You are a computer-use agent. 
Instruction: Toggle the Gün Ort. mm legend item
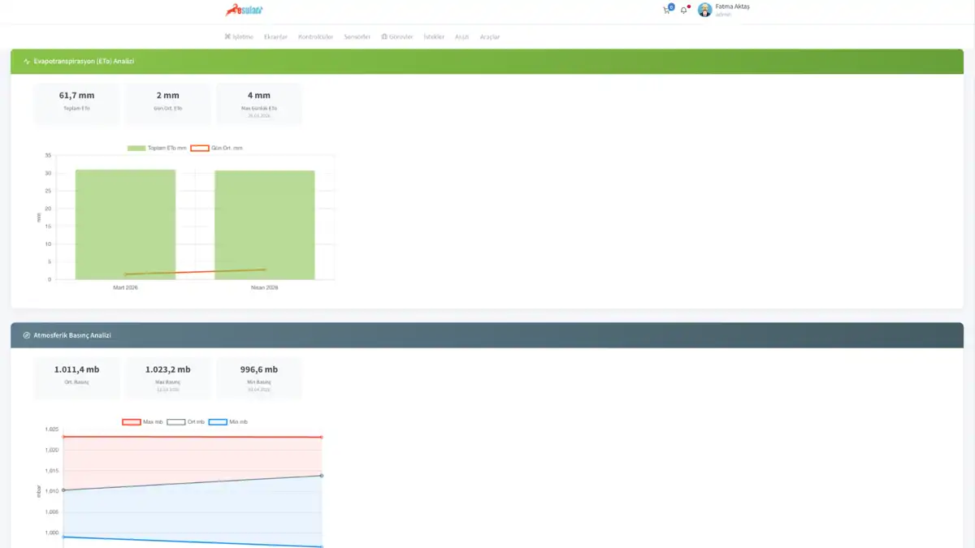216,149
